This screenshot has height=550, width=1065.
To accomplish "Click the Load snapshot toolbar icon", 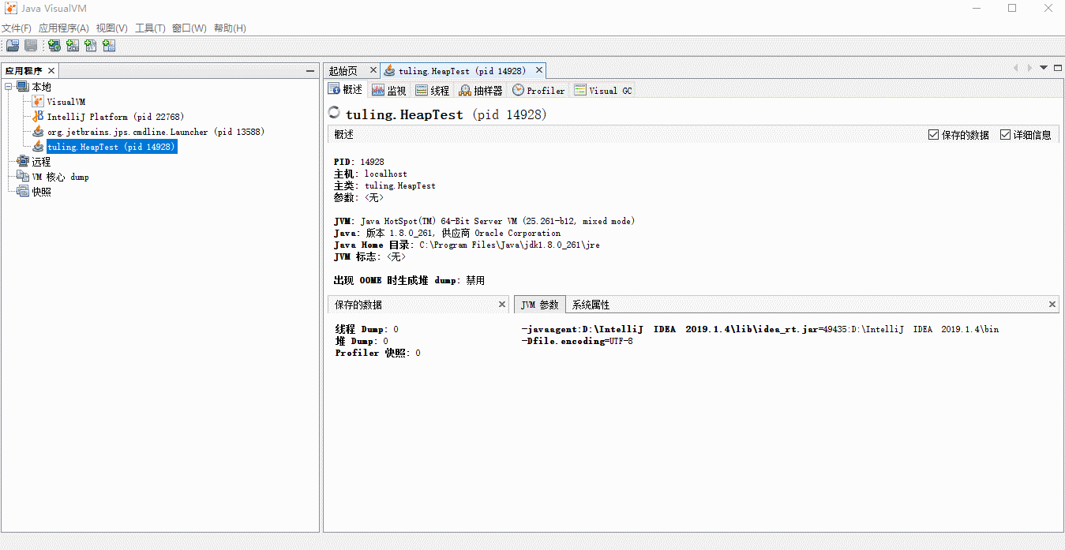I will (13, 46).
